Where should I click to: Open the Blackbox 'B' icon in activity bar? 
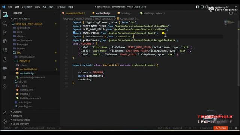(x=4, y=77)
